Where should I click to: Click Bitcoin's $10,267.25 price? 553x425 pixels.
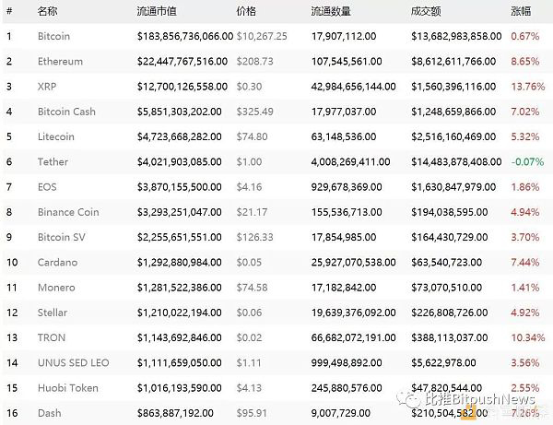tap(262, 36)
